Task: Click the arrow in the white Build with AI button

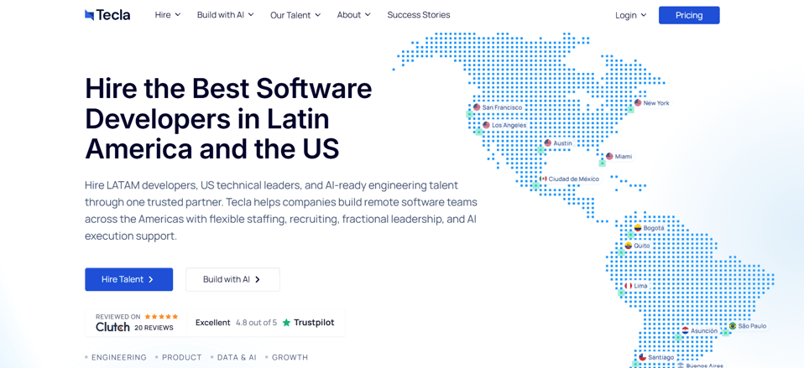Action: [258, 279]
